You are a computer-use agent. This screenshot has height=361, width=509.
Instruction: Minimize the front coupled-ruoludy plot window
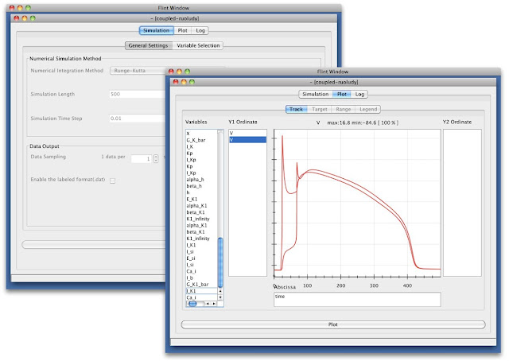click(183, 82)
